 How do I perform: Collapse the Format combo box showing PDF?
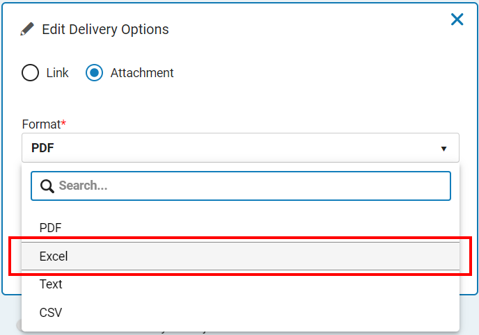[x=240, y=148]
